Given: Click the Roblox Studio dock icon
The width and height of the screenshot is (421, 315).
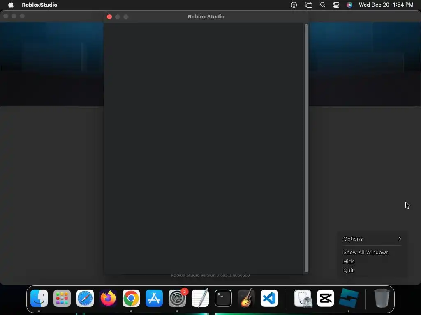Looking at the screenshot, I should click(349, 298).
